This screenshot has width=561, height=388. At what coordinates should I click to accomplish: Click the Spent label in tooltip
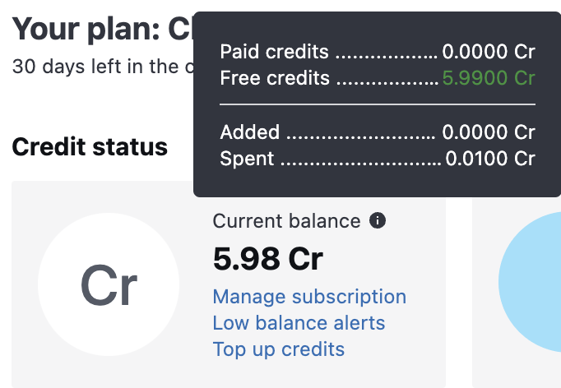(x=248, y=159)
